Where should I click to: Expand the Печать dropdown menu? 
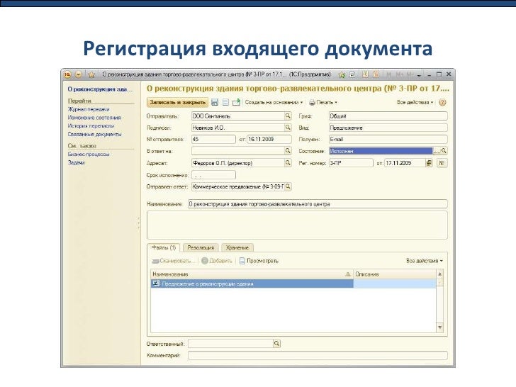click(327, 102)
